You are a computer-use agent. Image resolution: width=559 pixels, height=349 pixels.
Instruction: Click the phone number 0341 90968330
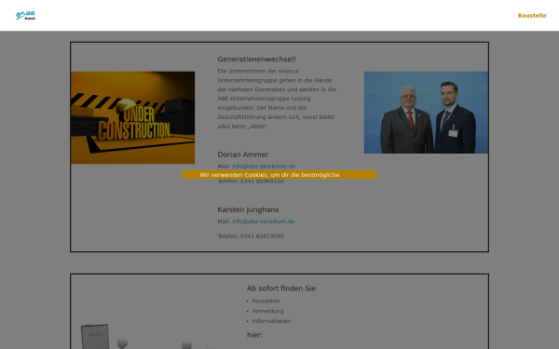pyautogui.click(x=262, y=181)
